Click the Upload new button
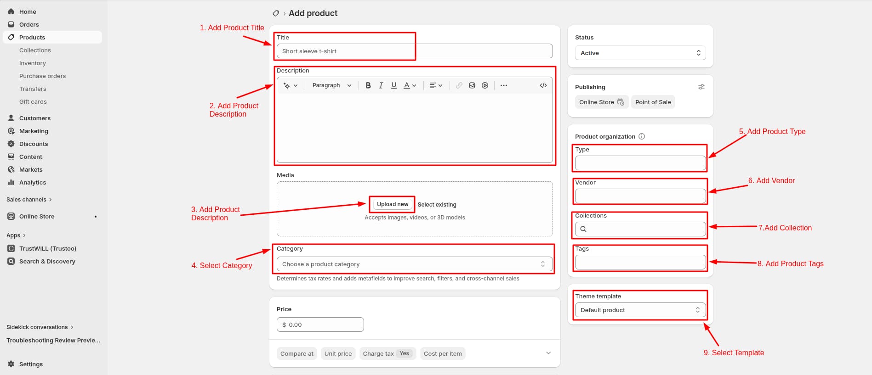Image resolution: width=872 pixels, height=375 pixels. point(393,204)
